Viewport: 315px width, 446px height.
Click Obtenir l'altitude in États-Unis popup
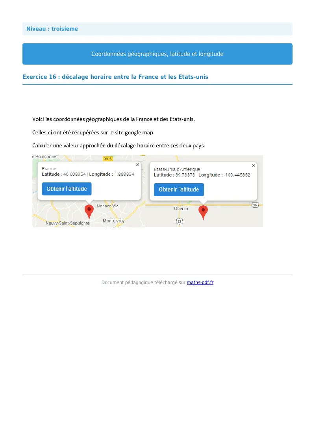pyautogui.click(x=179, y=190)
